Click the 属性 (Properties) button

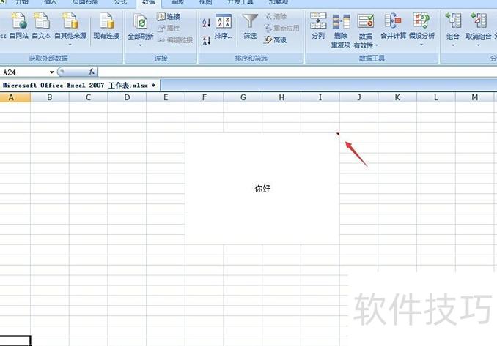169,29
